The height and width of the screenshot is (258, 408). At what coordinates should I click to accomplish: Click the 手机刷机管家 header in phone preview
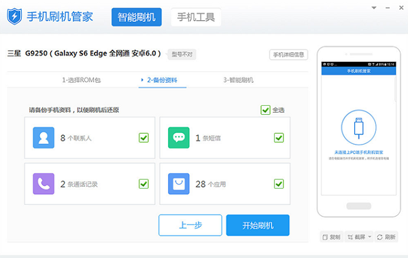[358, 71]
